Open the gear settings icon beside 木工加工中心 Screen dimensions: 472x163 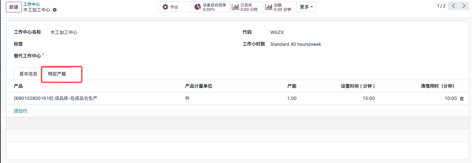(x=55, y=10)
